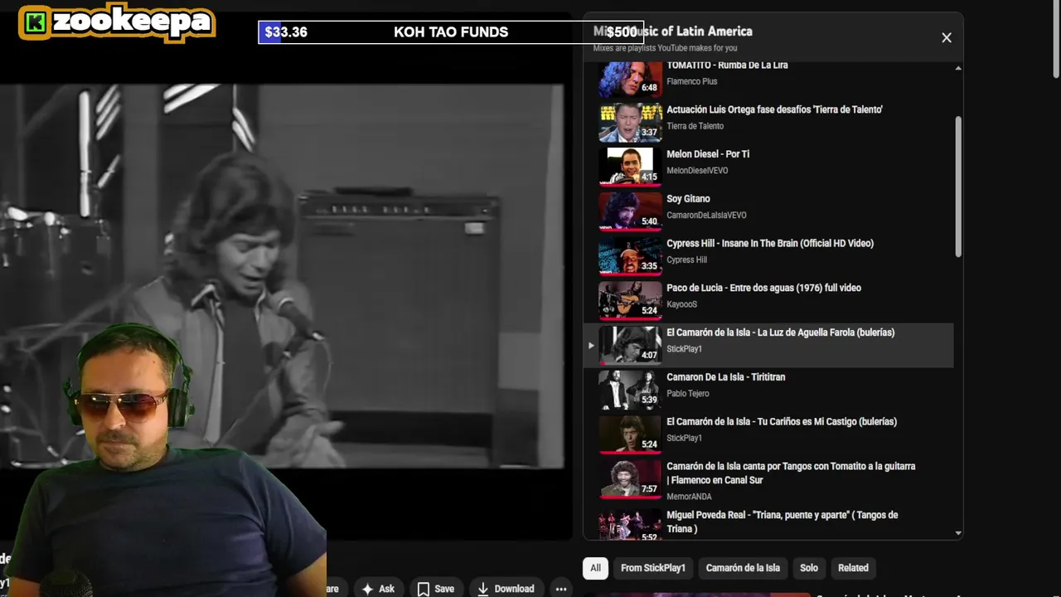
Task: Click channel name 'CamaronDeLaIslaVEVO'
Action: (x=706, y=216)
